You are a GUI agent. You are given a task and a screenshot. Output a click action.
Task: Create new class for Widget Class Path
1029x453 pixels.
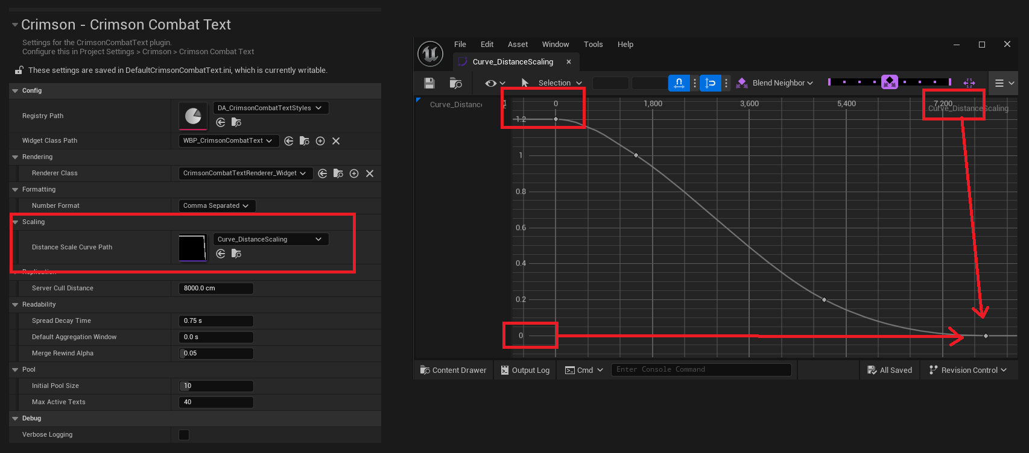click(x=320, y=141)
